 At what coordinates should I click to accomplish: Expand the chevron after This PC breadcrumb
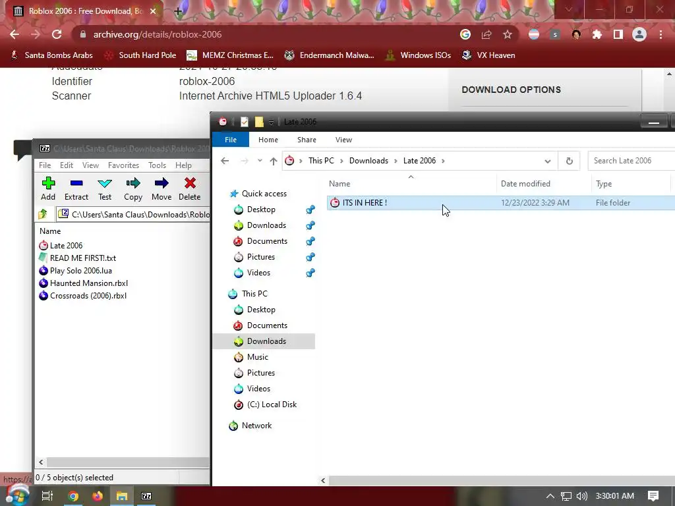[x=341, y=161]
